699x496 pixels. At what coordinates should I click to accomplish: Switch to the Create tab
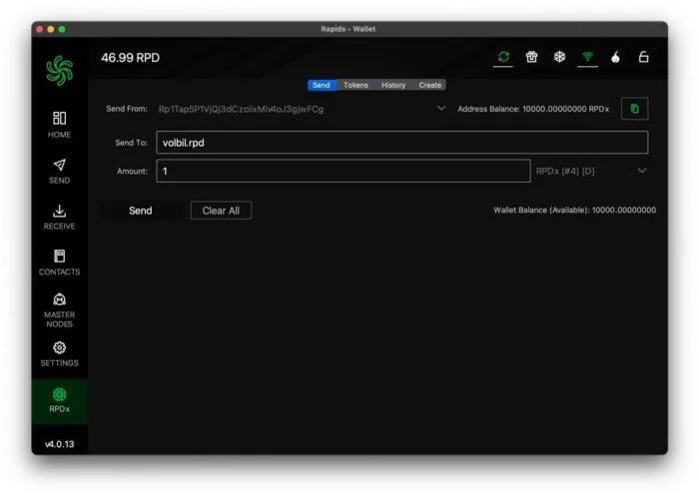pos(429,85)
